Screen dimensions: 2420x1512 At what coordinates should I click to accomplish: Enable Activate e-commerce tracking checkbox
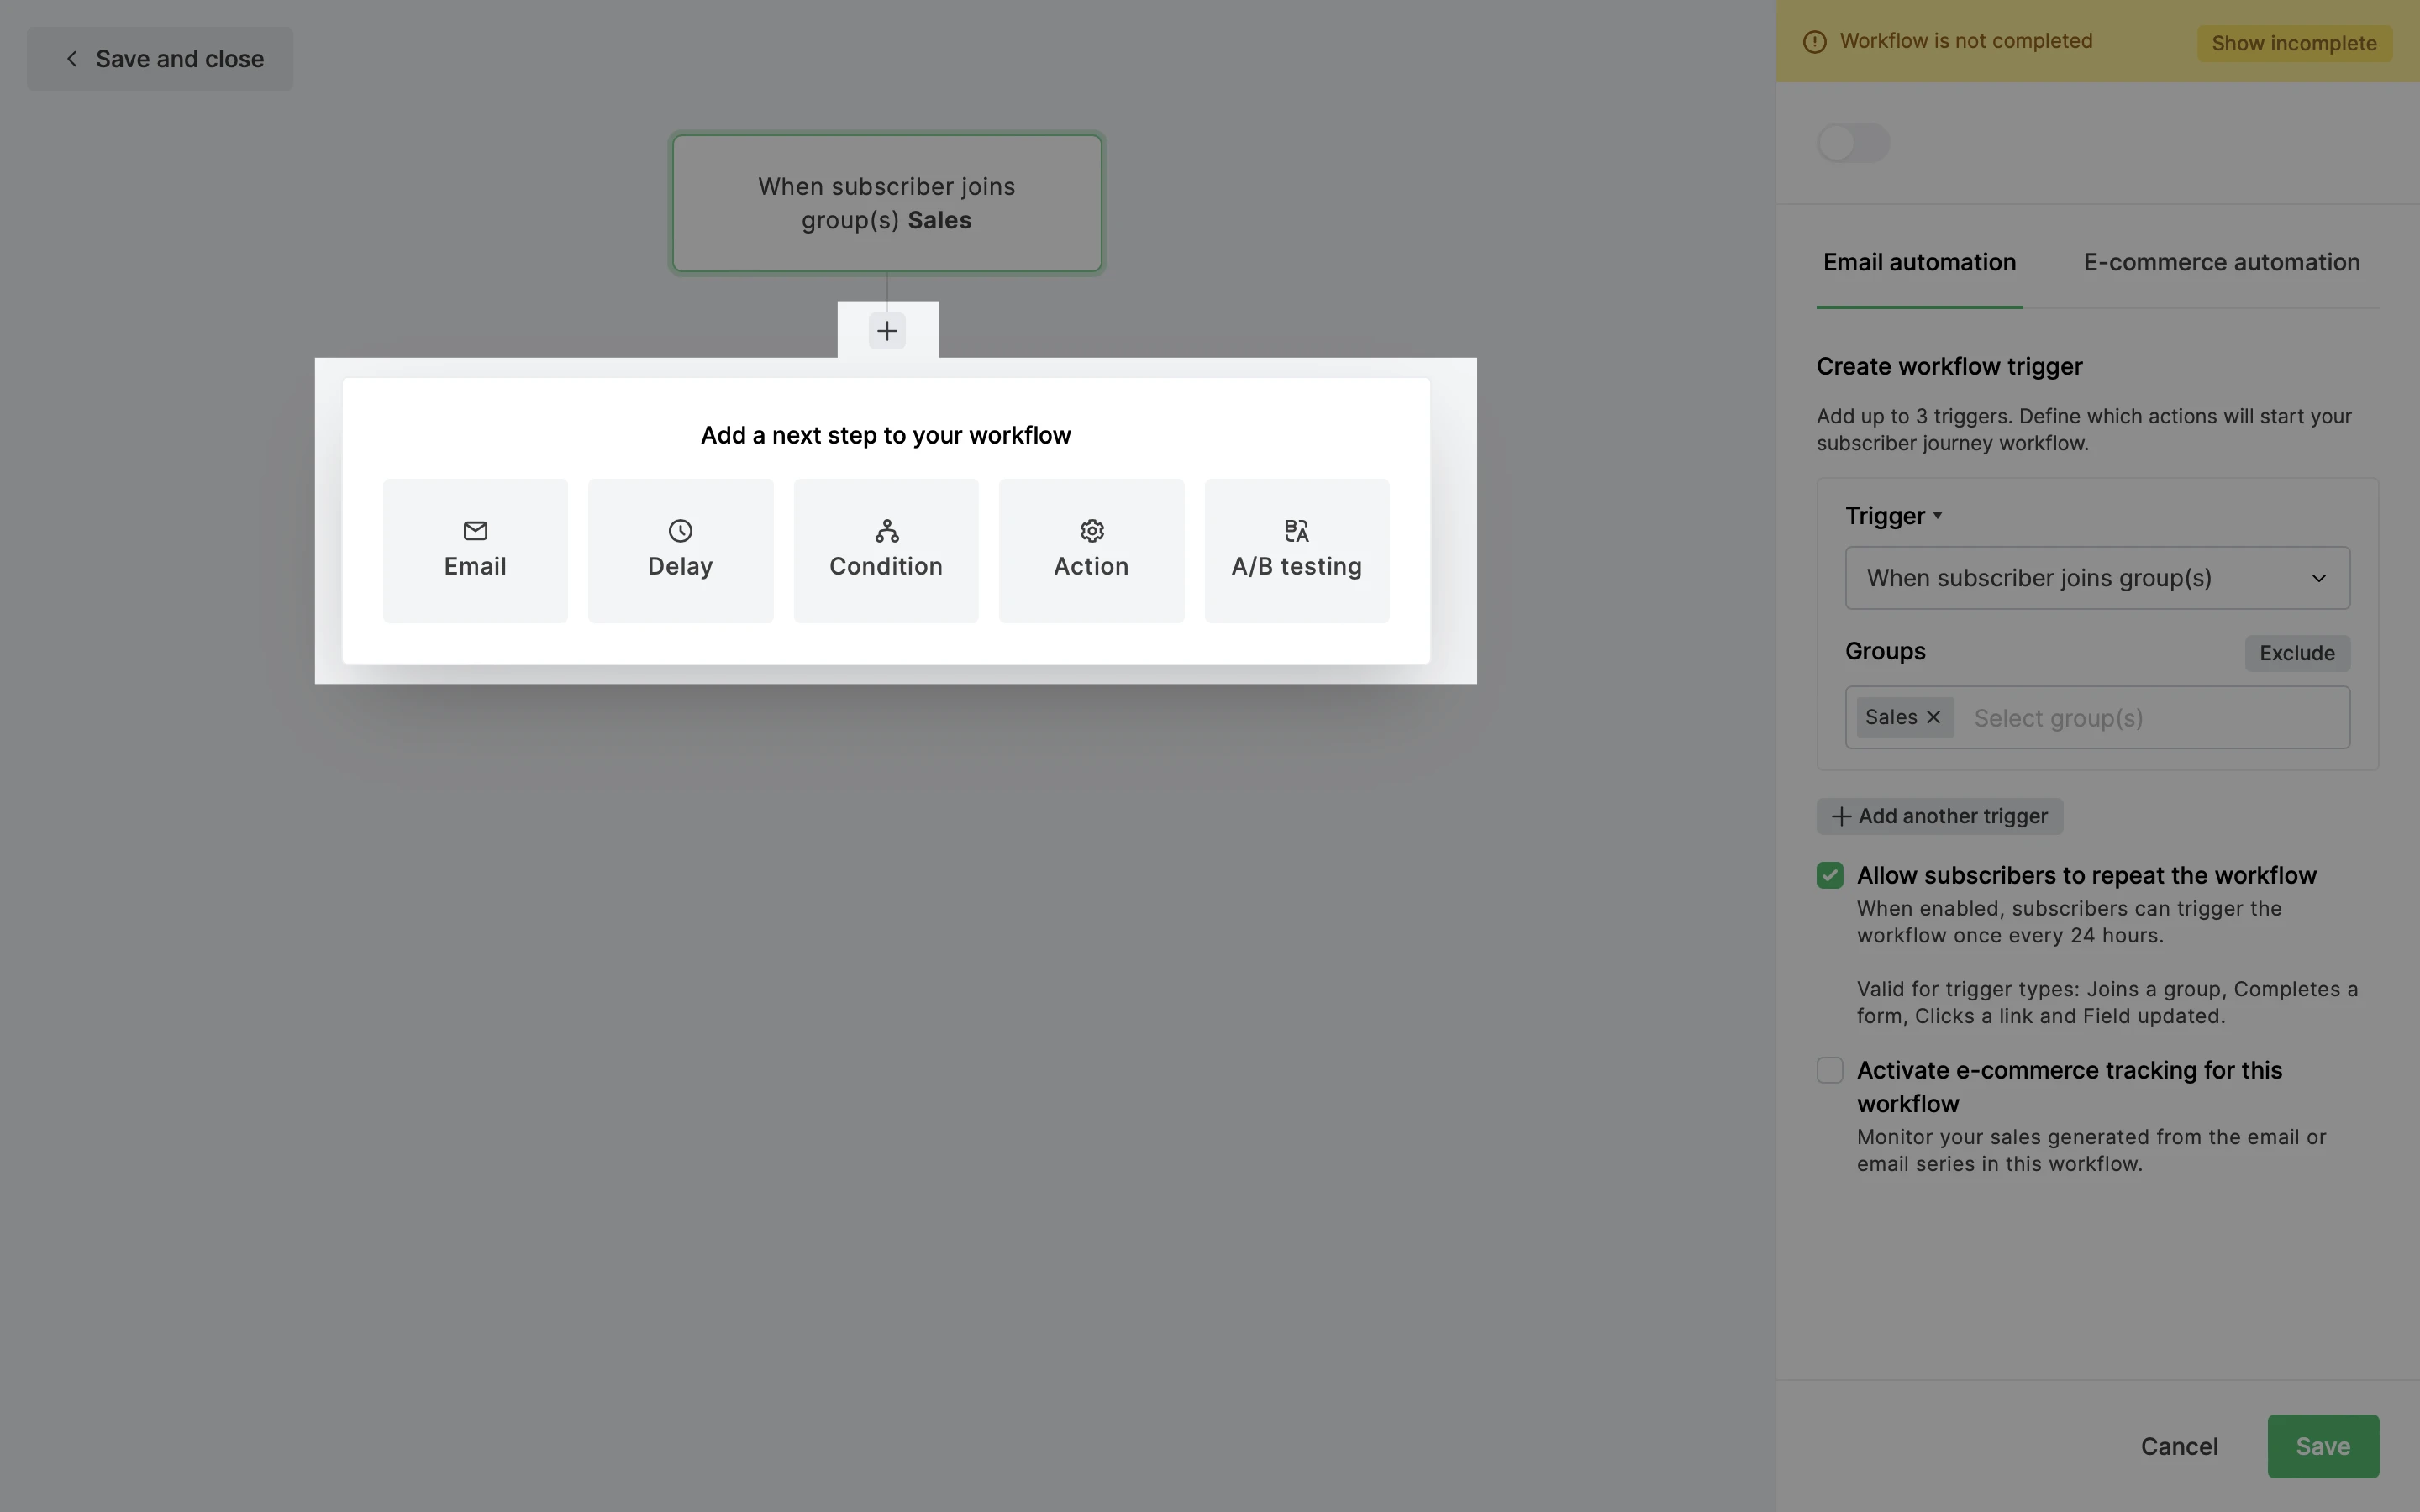click(x=1830, y=1070)
